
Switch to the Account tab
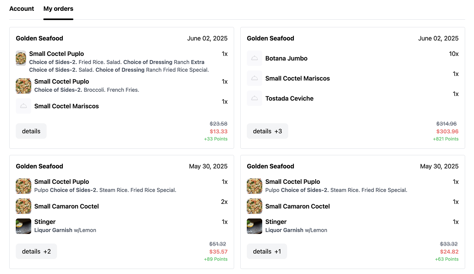(x=22, y=8)
